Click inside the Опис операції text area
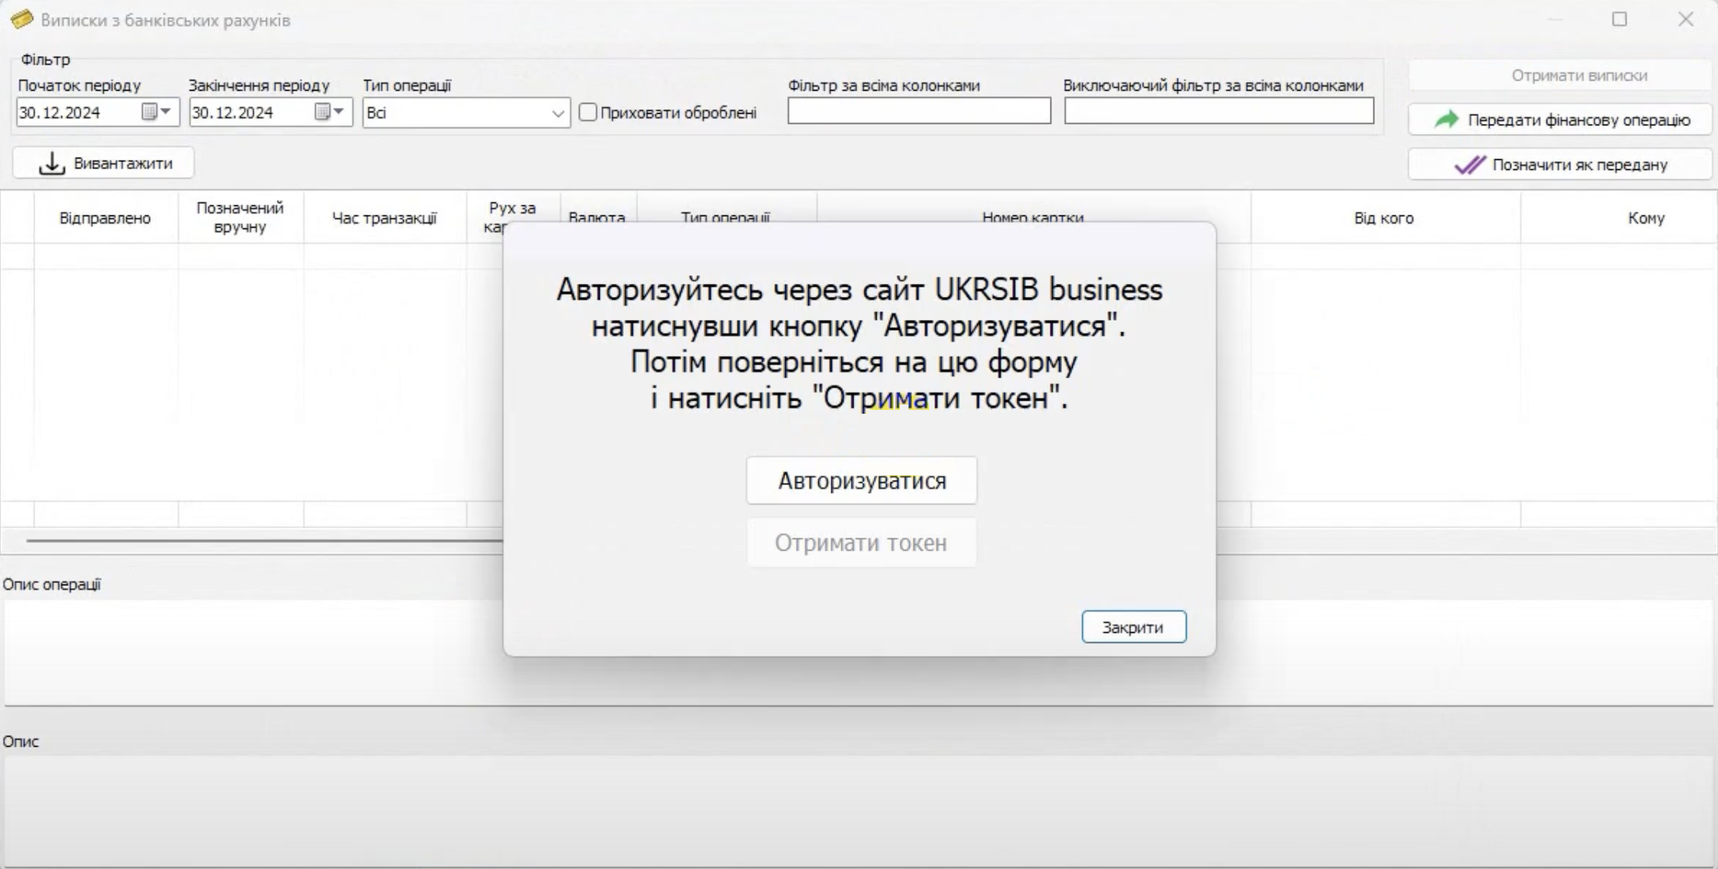 (x=254, y=654)
